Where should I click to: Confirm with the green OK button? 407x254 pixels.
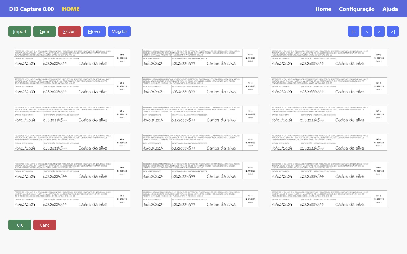click(20, 225)
